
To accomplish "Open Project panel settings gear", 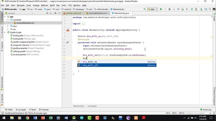I will 55,13.
